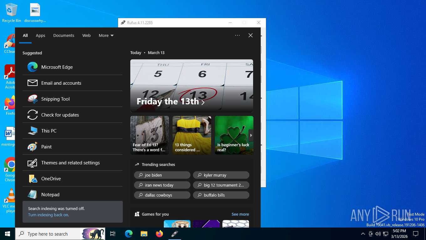Open Themes and related settings
Image resolution: width=426 pixels, height=240 pixels.
pos(72,162)
